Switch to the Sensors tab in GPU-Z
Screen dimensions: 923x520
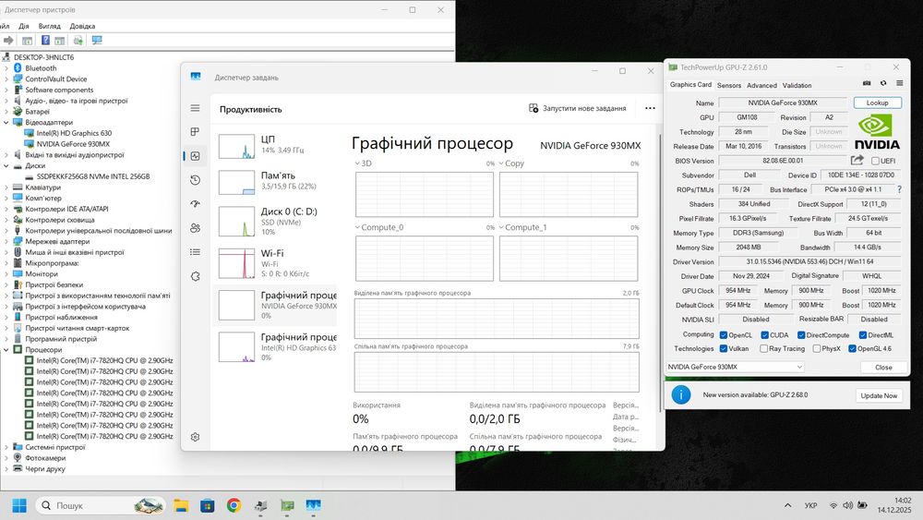(729, 85)
